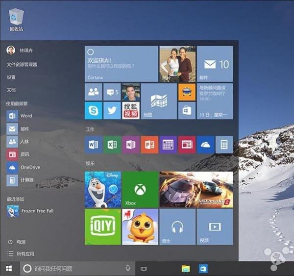Click the microphone icon in search box
294x276 pixels.
pyautogui.click(x=128, y=269)
